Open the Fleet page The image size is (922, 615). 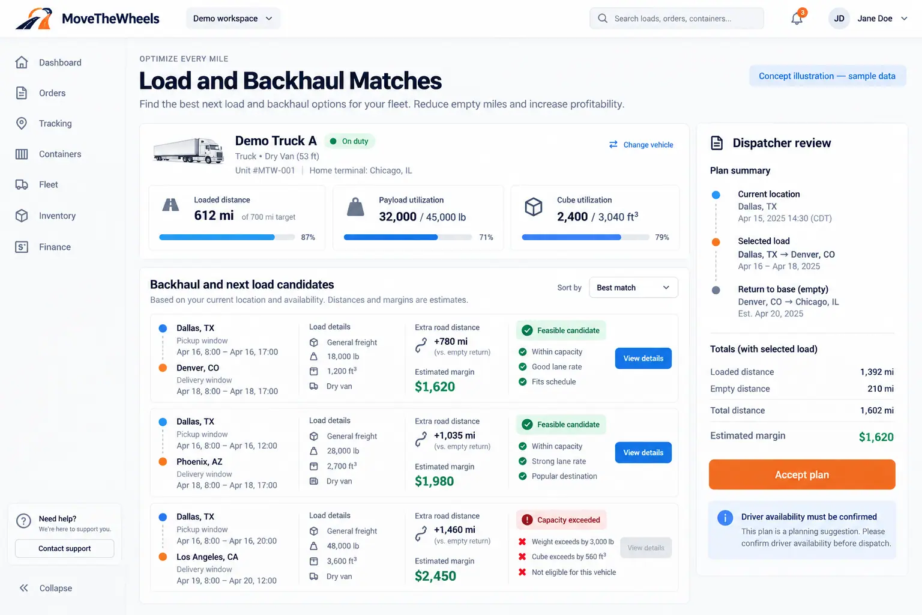(49, 184)
